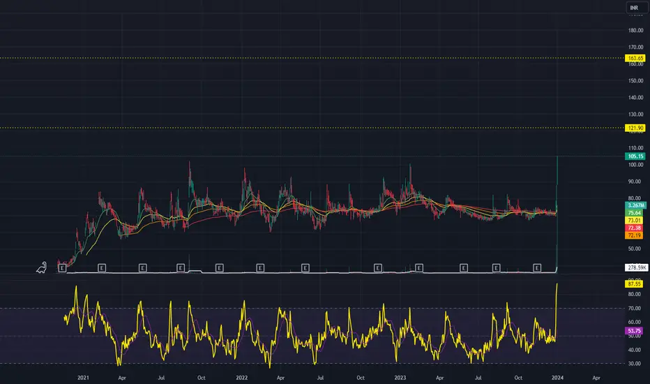650x384 pixels.
Task: Open the earnings marker just before 2021
Action: click(x=62, y=268)
